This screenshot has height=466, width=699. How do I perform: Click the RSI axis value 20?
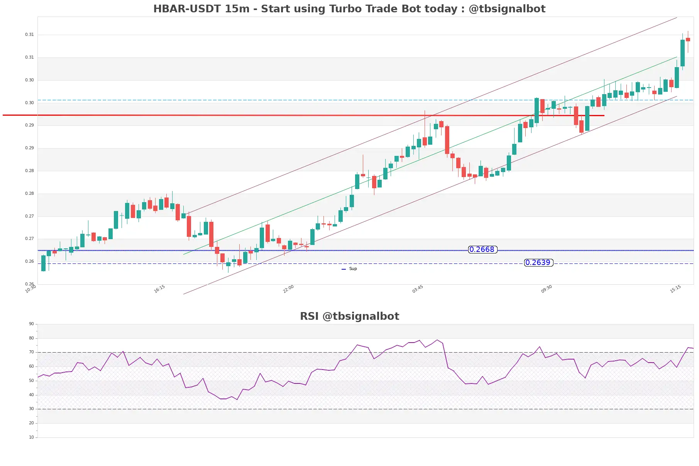pyautogui.click(x=31, y=423)
